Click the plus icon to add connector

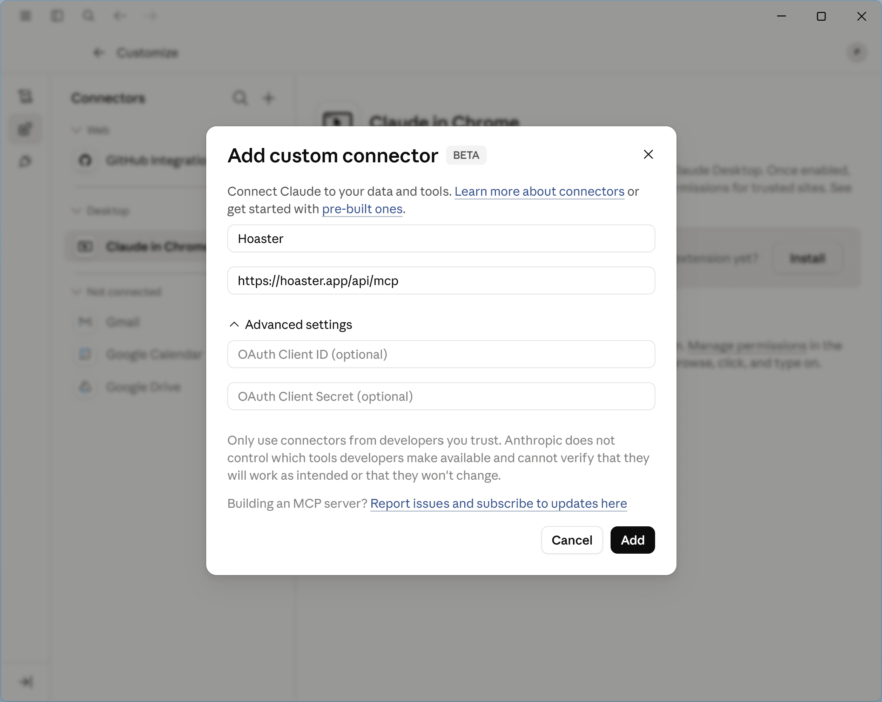pos(268,98)
